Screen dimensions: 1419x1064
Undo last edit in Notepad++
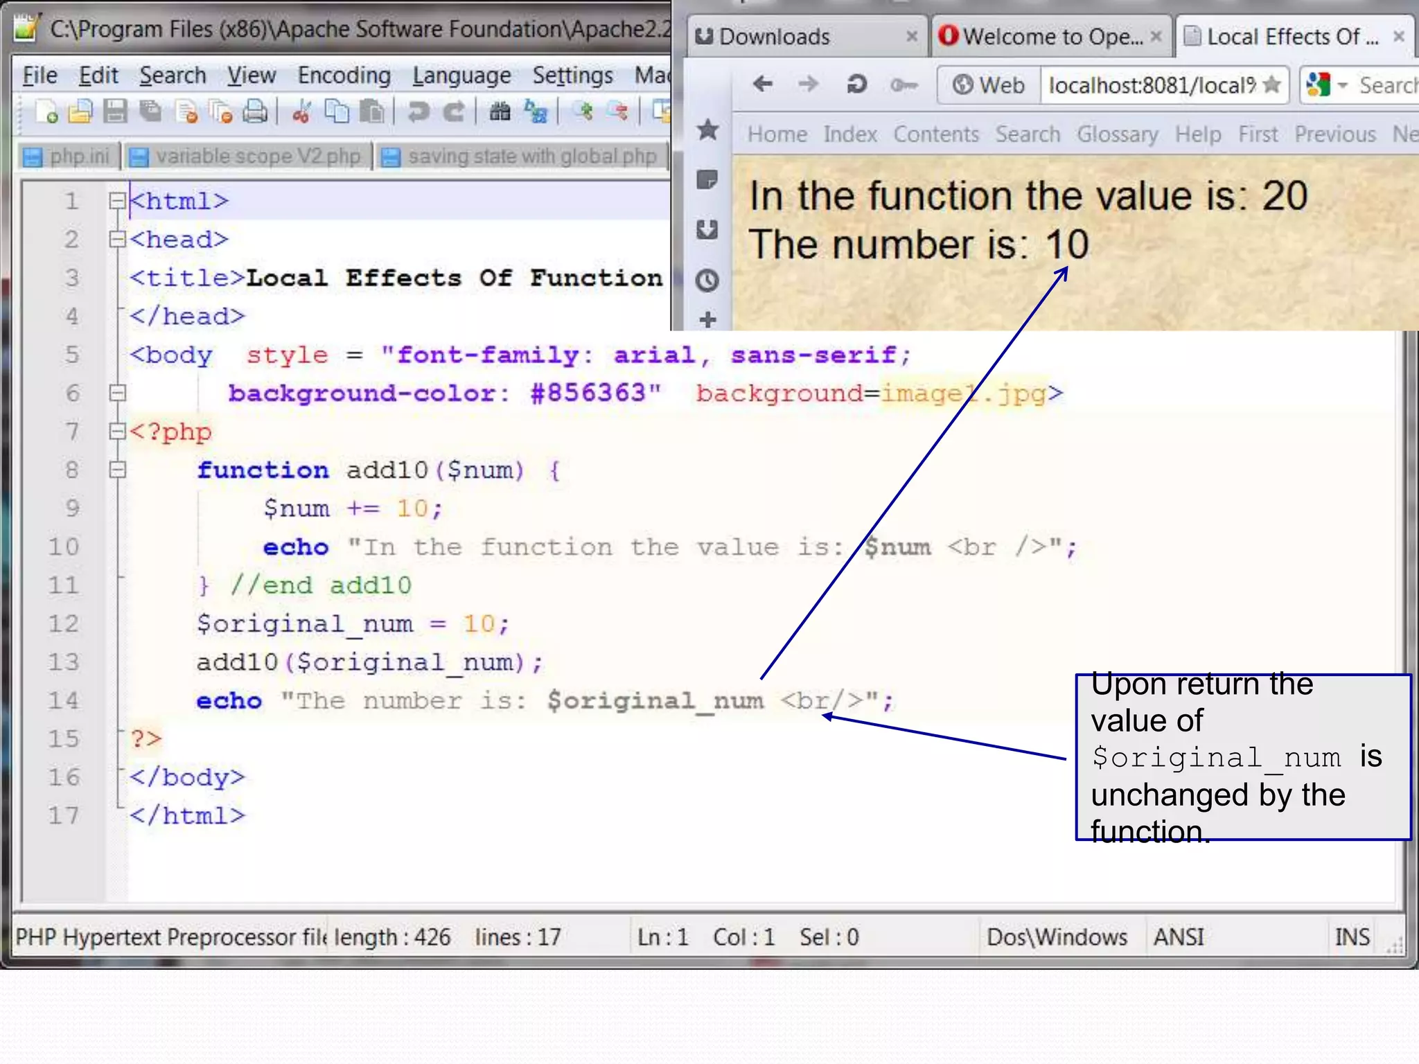coord(418,112)
